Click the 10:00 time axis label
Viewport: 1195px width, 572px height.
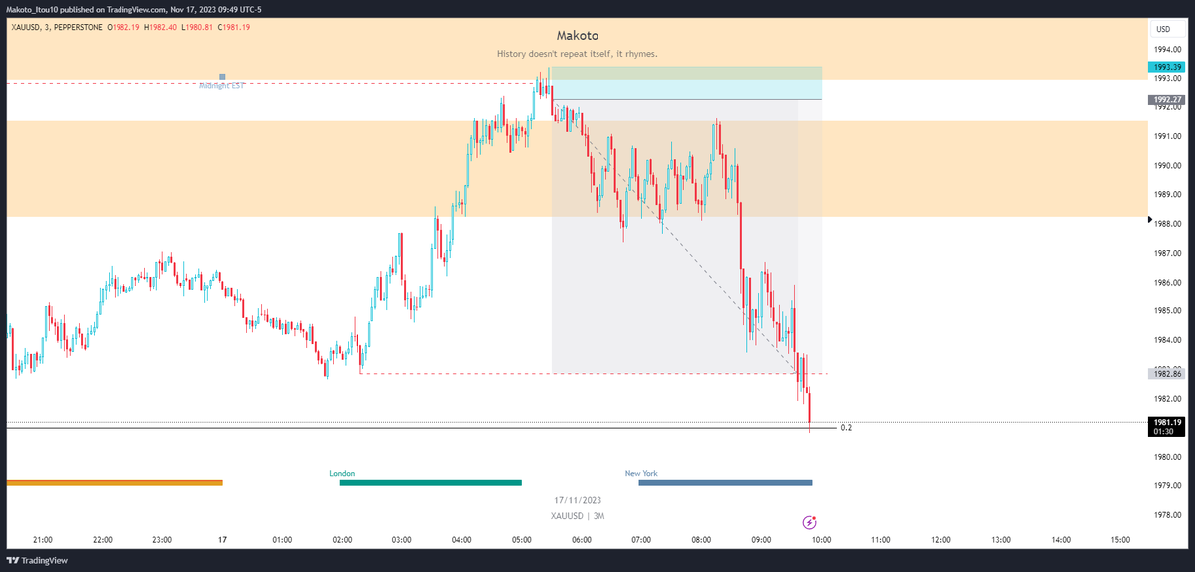click(821, 540)
